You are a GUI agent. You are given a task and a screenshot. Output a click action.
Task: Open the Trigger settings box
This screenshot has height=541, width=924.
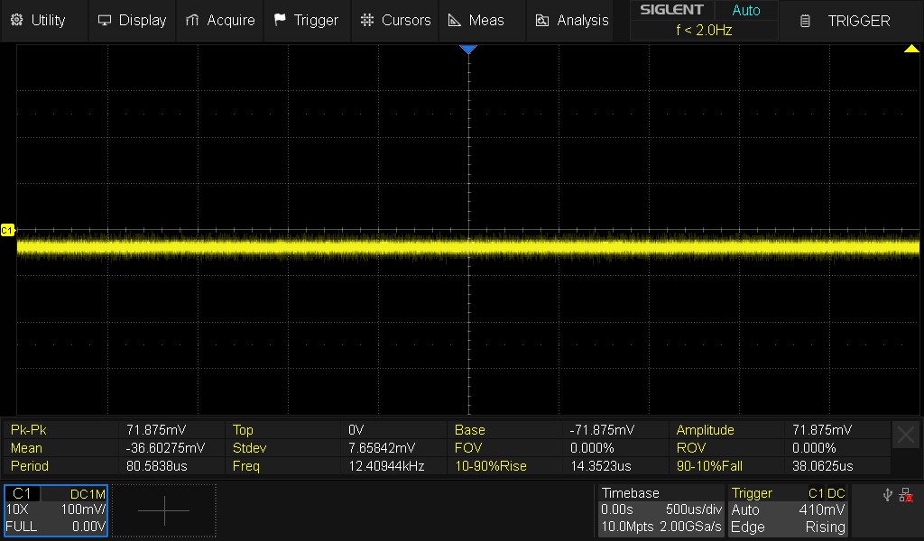pyautogui.click(x=787, y=510)
